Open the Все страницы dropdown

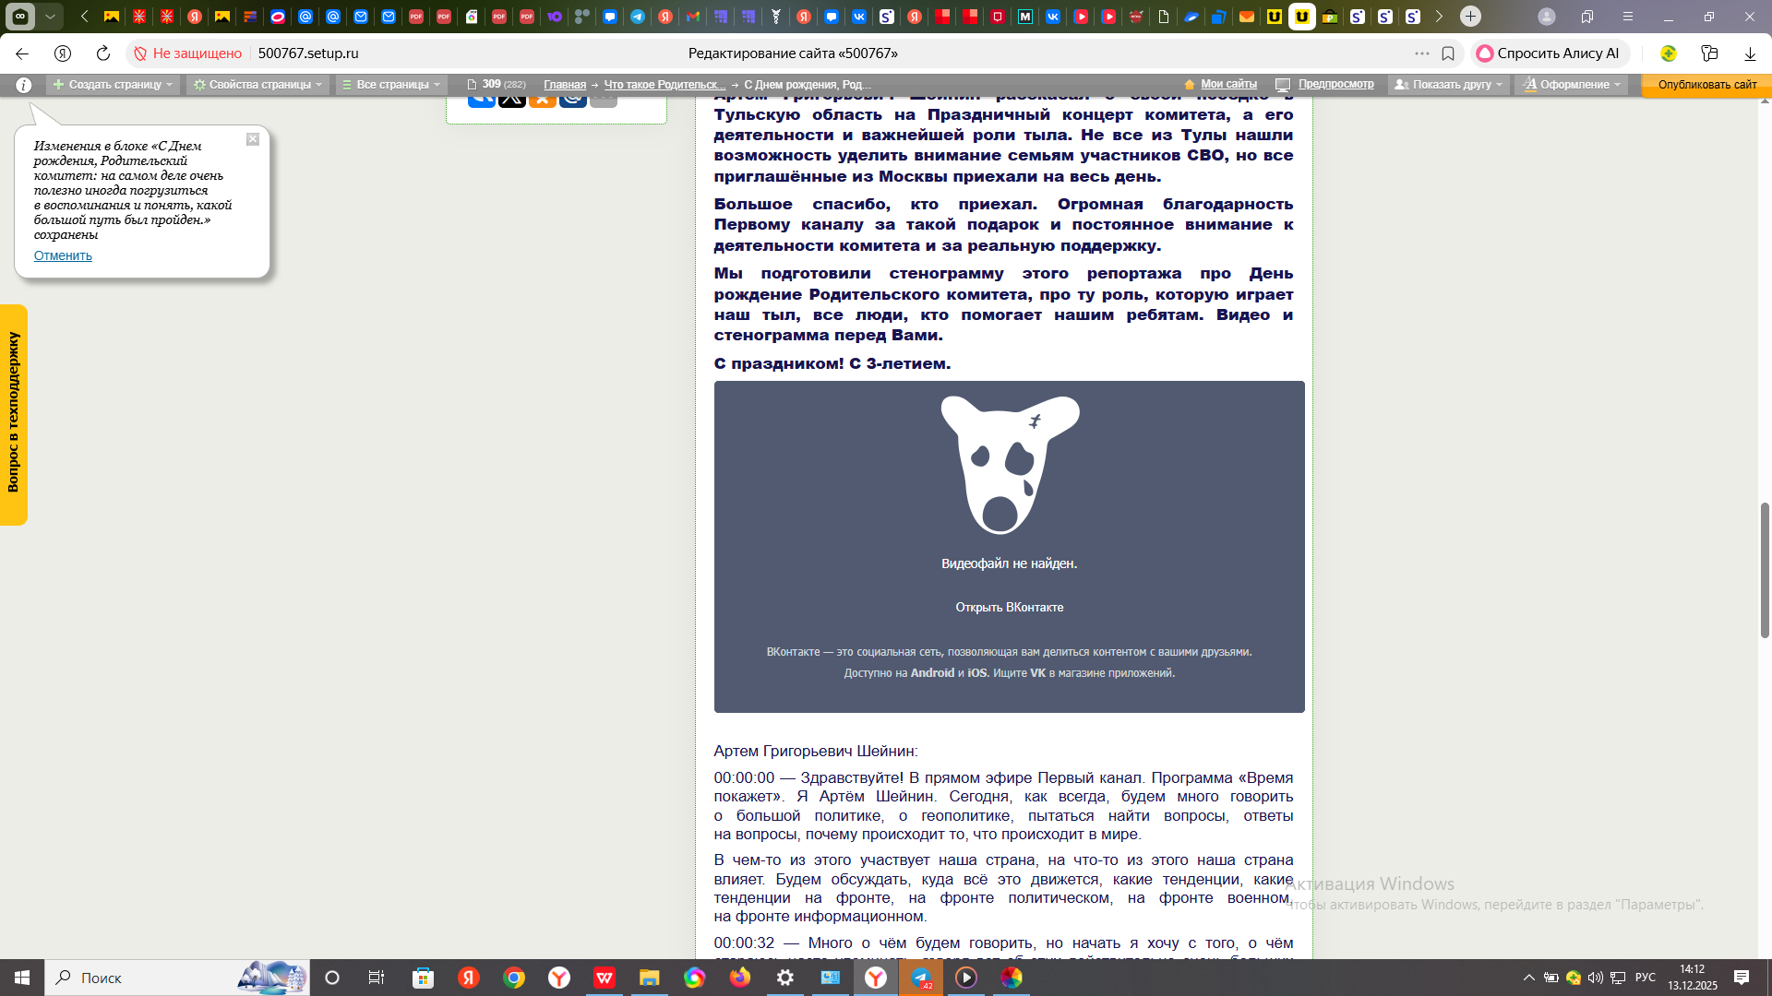coord(391,85)
